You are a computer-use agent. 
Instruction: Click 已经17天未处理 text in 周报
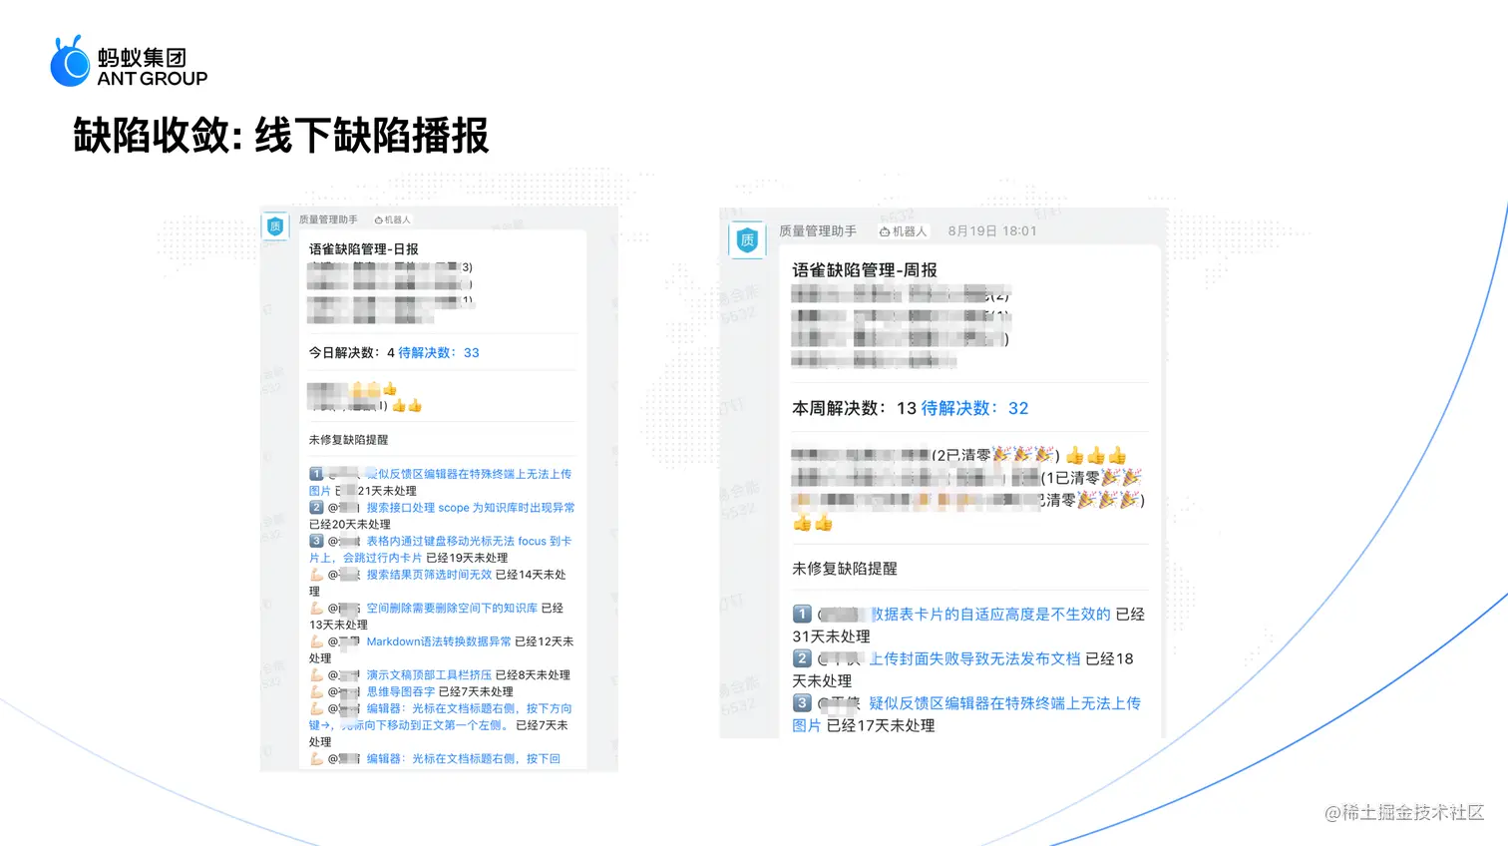pyautogui.click(x=881, y=726)
